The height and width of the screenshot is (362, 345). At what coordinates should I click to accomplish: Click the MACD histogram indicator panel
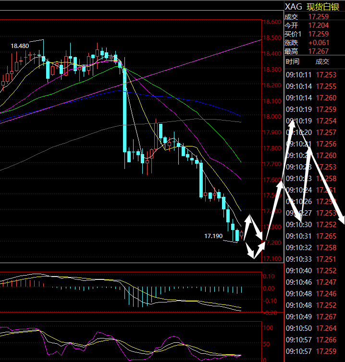[x=130, y=291]
